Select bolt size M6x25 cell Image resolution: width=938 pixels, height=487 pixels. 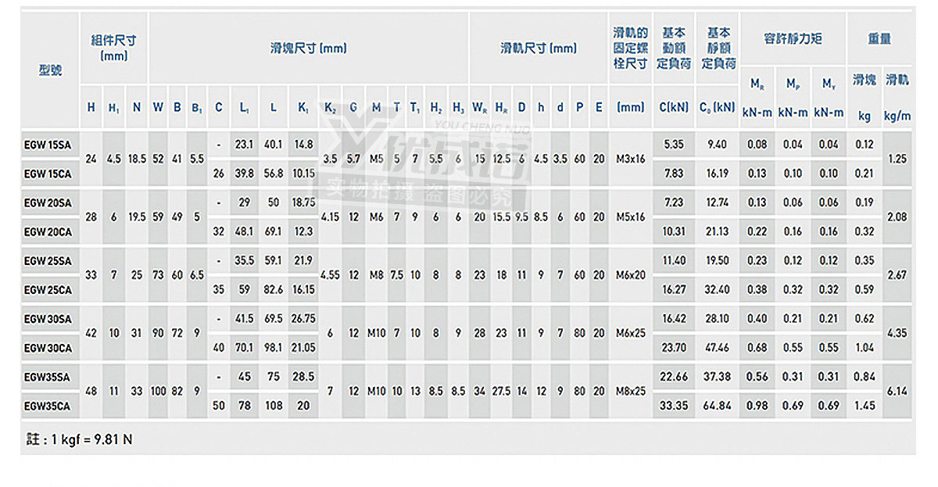pyautogui.click(x=630, y=333)
